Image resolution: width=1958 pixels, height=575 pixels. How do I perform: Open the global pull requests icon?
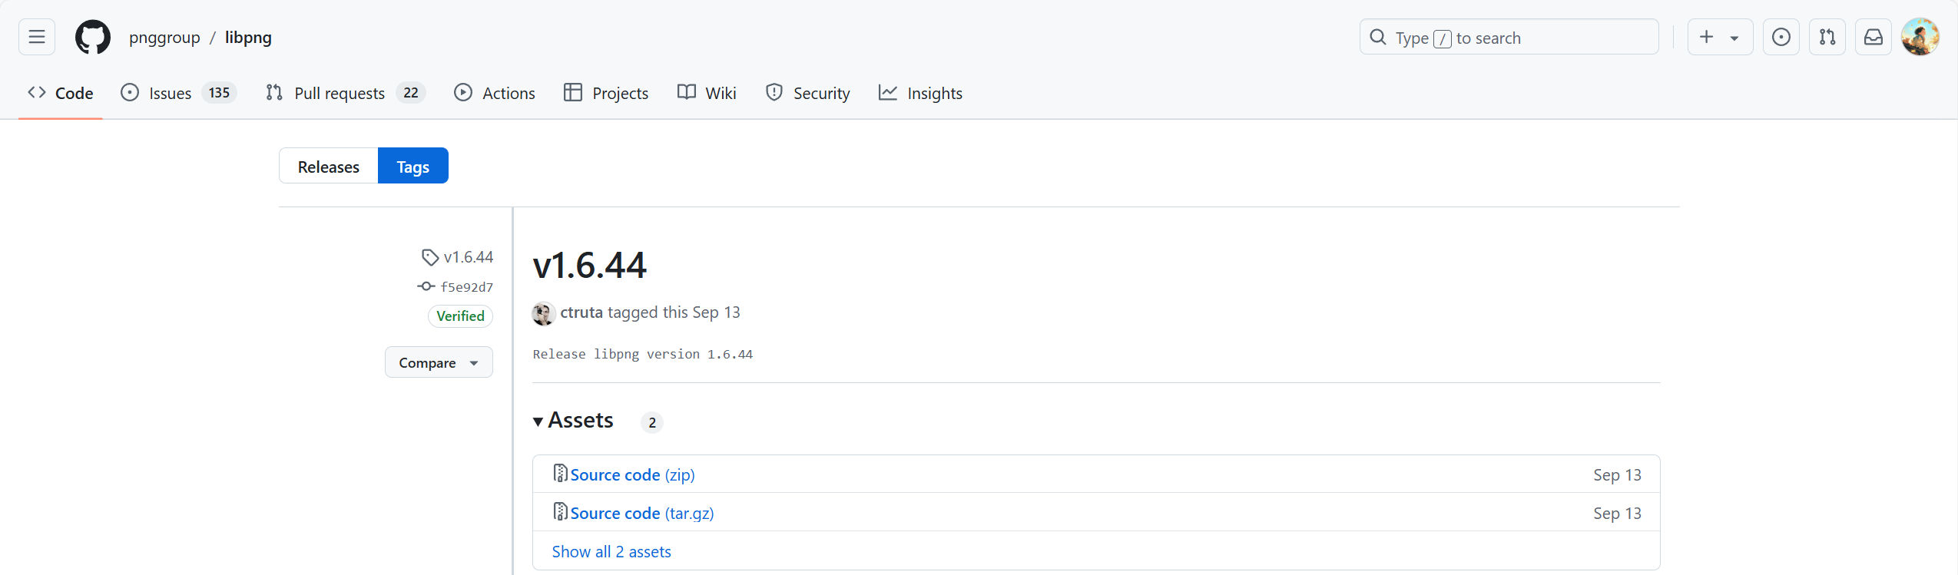(x=1827, y=37)
